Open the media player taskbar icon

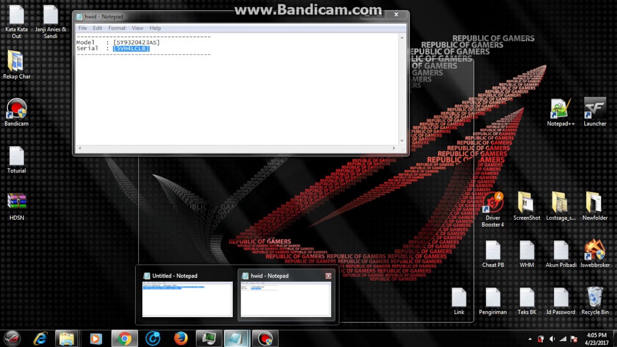95,339
